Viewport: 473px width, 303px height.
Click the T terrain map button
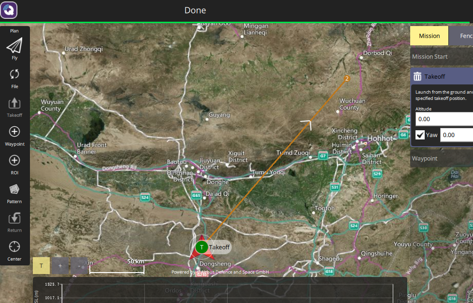41,265
